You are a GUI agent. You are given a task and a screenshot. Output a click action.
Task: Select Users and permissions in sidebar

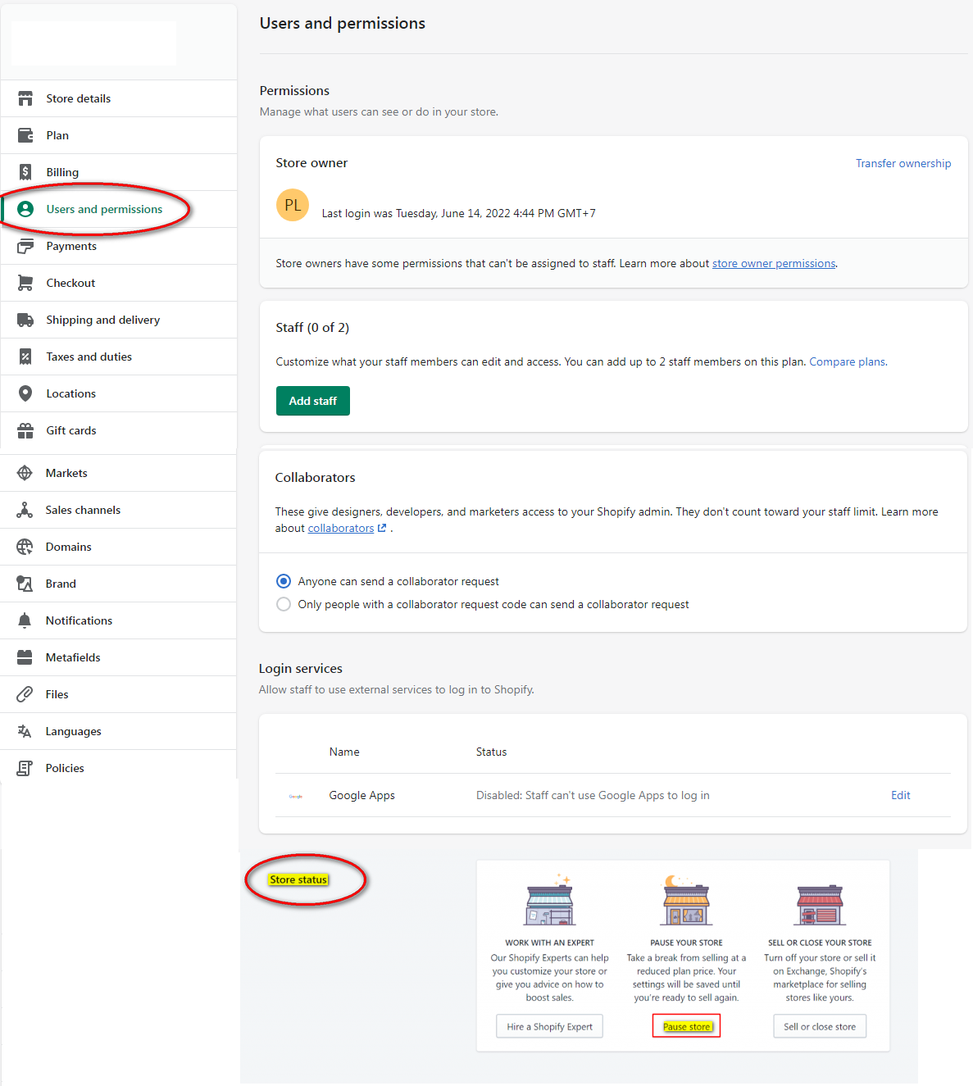tap(119, 209)
